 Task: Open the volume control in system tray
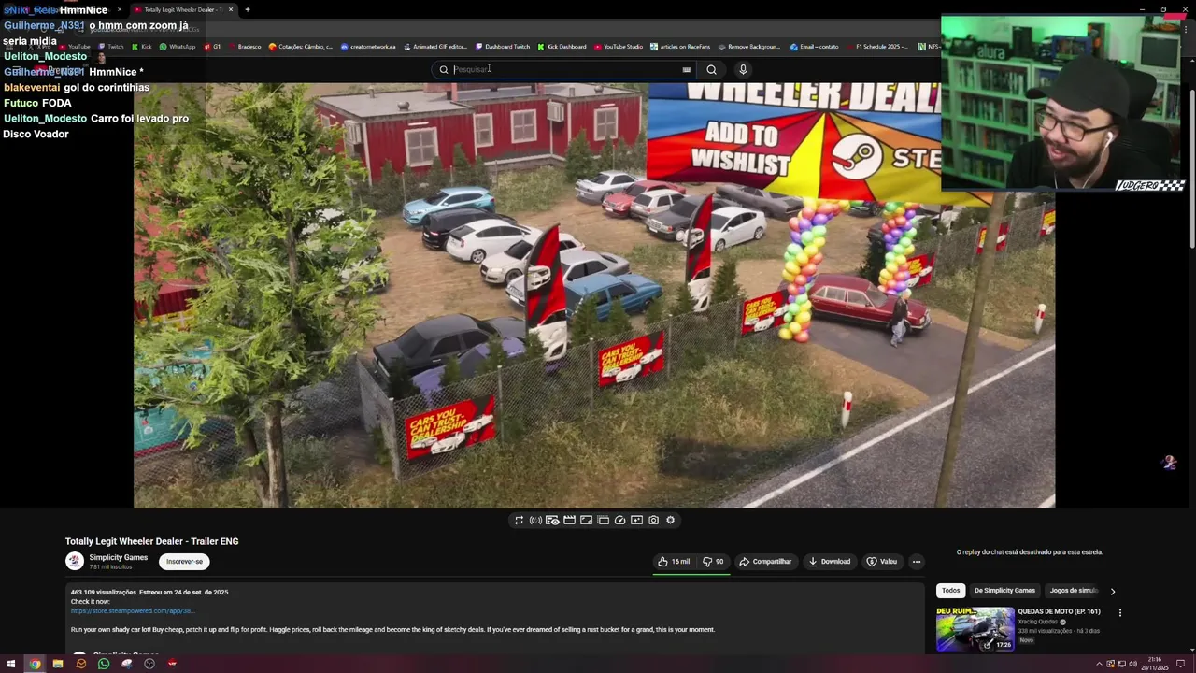pyautogui.click(x=1132, y=664)
